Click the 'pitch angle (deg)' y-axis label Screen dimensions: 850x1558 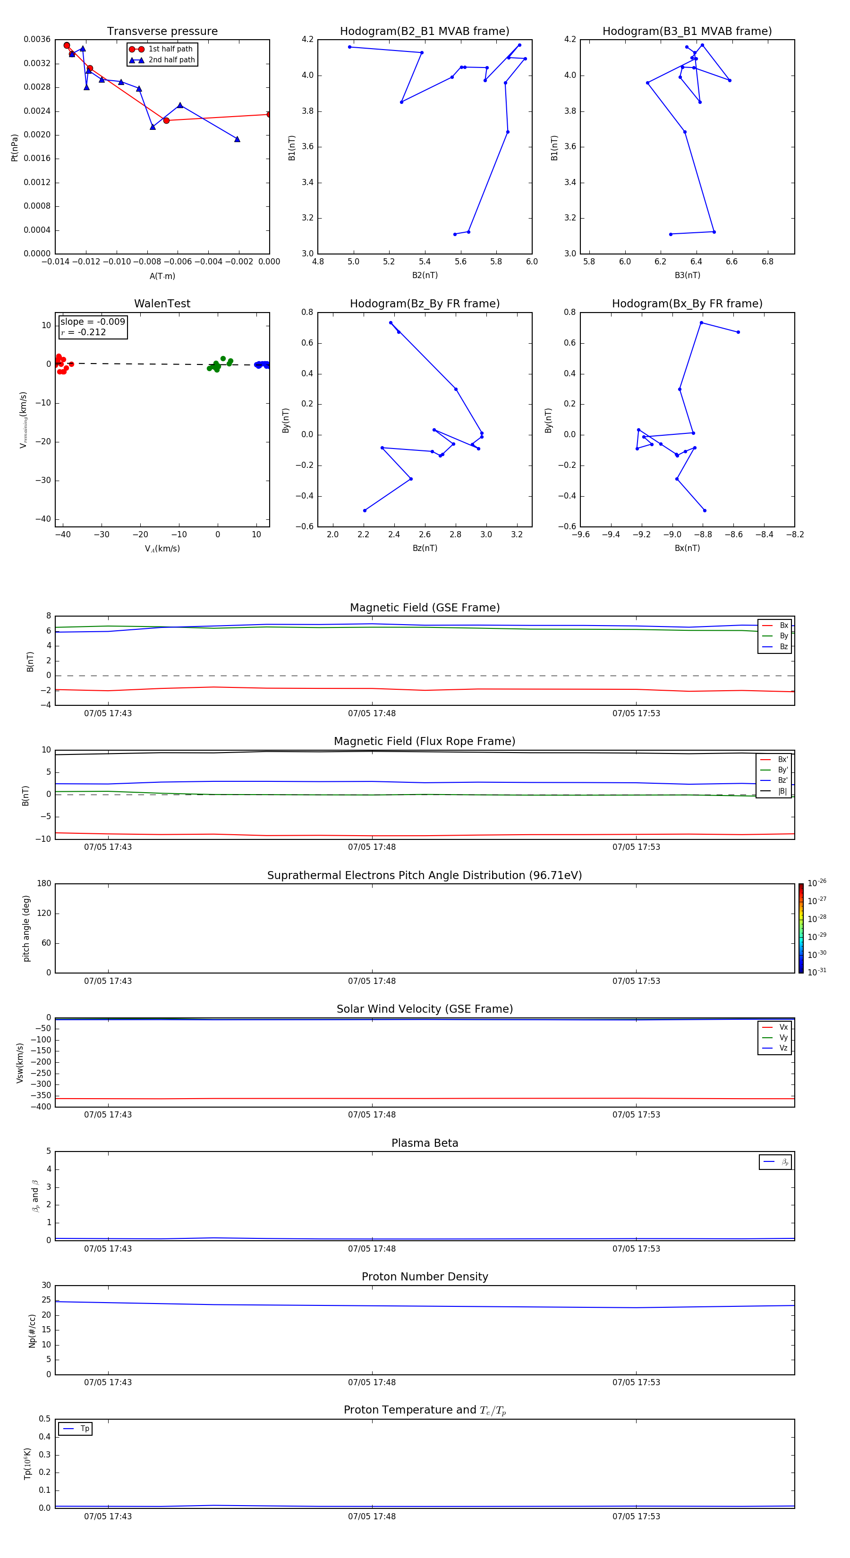(26, 928)
